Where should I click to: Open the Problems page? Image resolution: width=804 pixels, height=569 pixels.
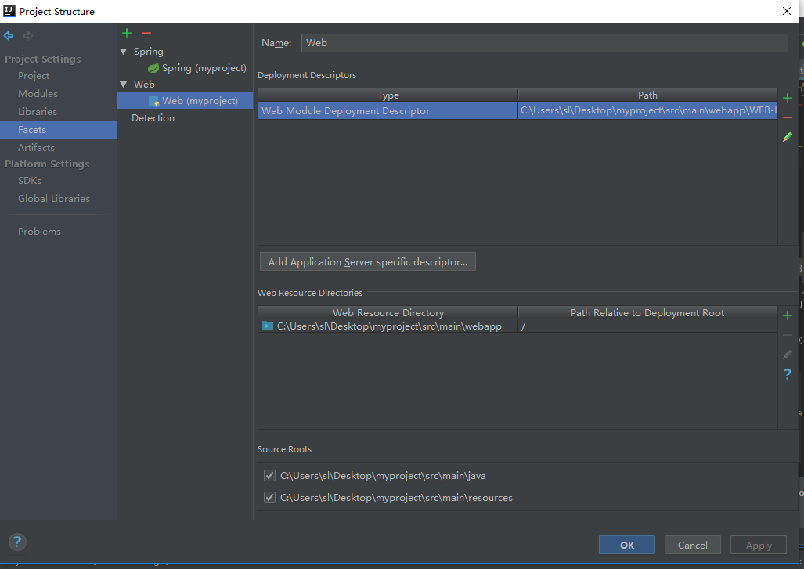(x=39, y=231)
